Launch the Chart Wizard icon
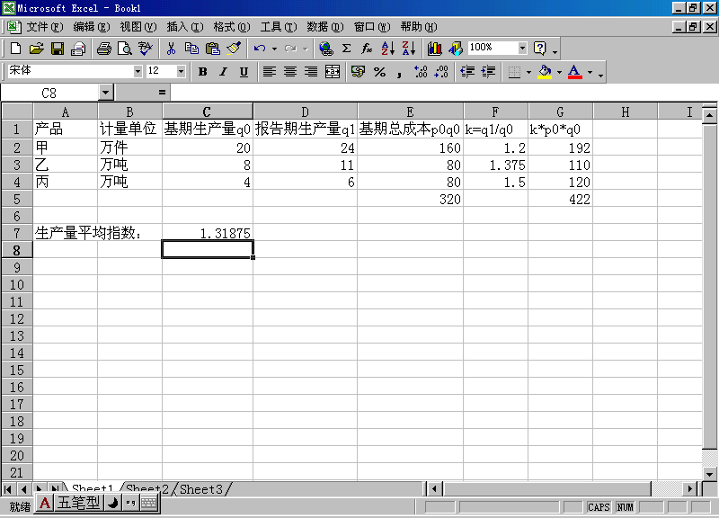The width and height of the screenshot is (719, 518). [434, 48]
